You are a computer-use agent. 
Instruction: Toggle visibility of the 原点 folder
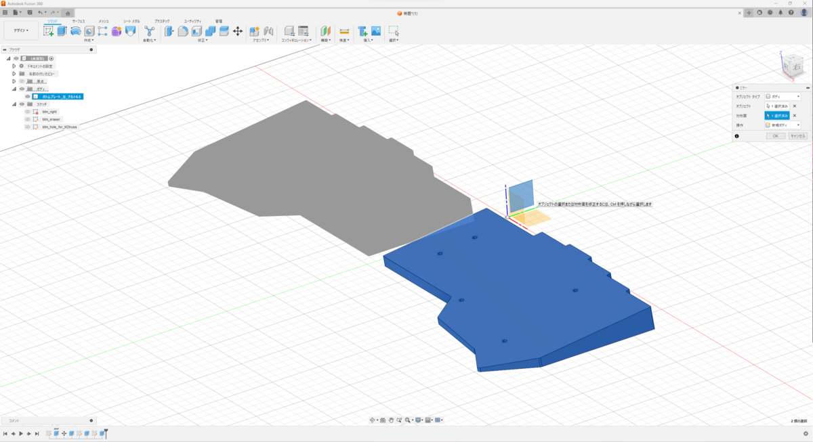coord(22,81)
